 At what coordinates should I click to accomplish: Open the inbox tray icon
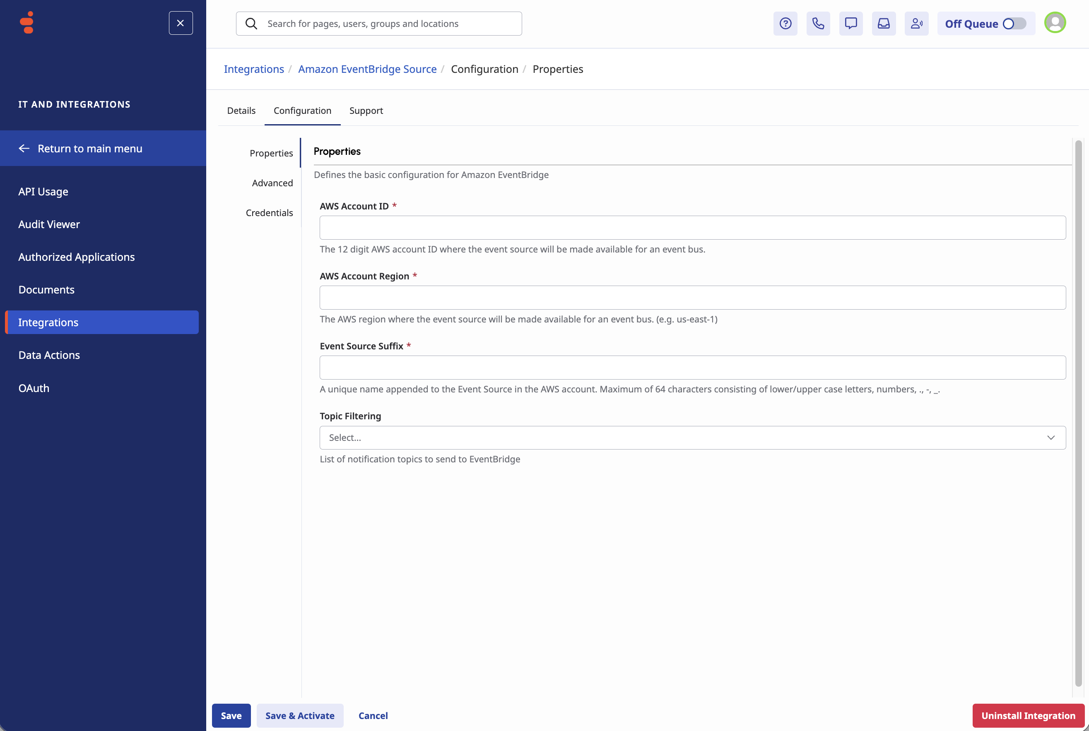click(x=883, y=23)
